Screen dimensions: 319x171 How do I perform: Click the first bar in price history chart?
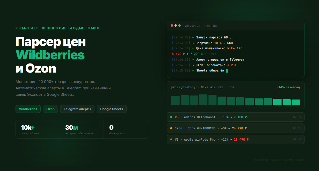(175, 100)
